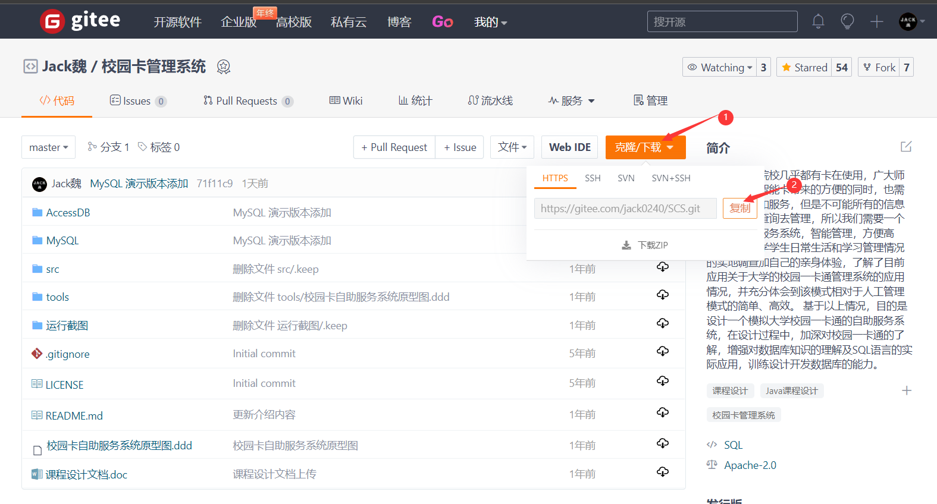Open the user avatar menu
This screenshot has height=504, width=937.
911,21
